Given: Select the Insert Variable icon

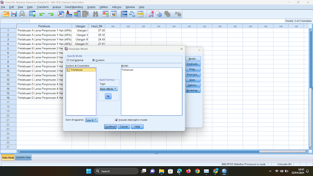Looking at the screenshot, I should coord(114,14).
